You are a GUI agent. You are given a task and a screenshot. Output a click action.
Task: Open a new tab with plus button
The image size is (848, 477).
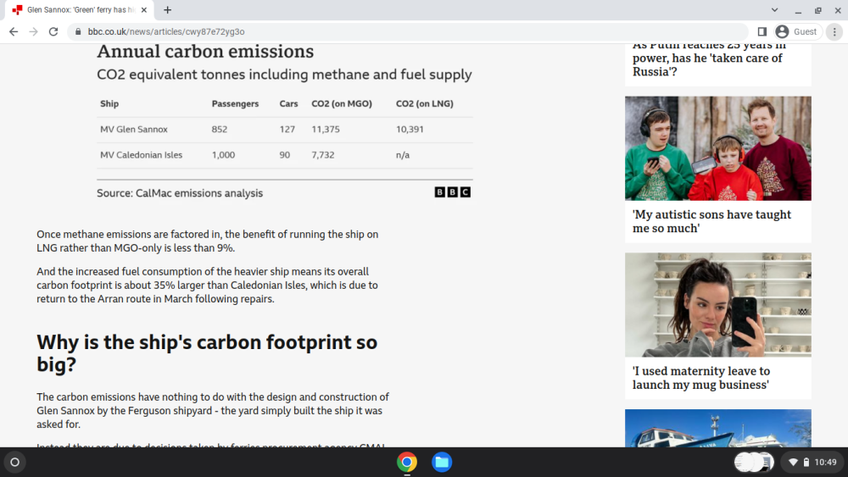click(x=168, y=9)
